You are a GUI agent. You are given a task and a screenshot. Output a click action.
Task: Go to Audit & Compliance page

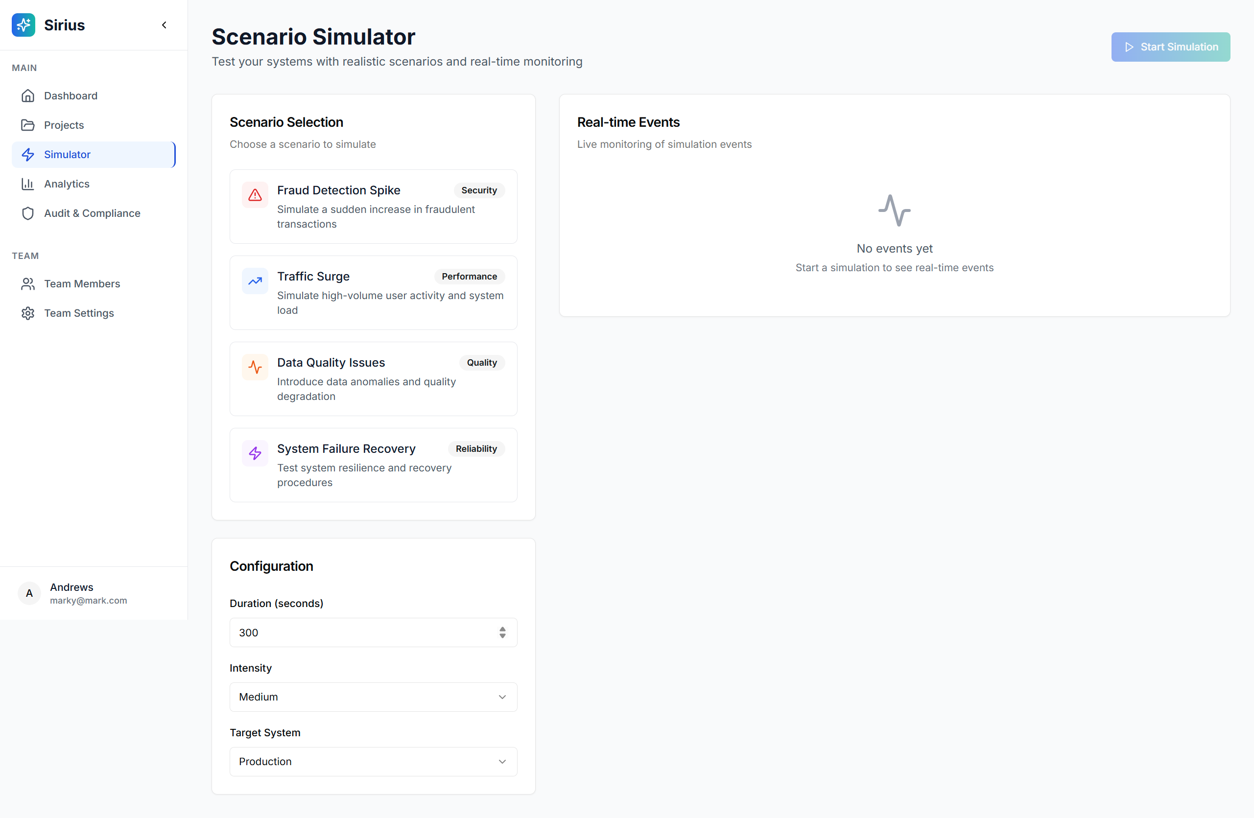(x=92, y=213)
